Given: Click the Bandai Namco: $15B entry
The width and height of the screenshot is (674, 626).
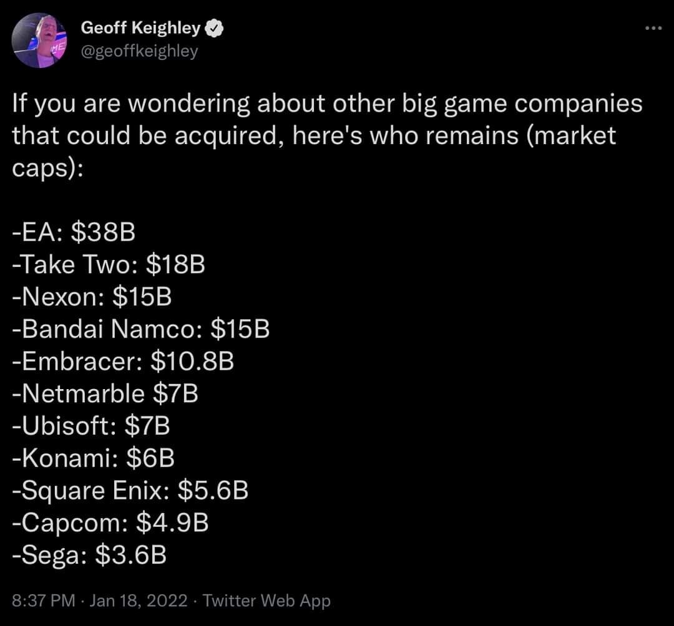Looking at the screenshot, I should [141, 329].
